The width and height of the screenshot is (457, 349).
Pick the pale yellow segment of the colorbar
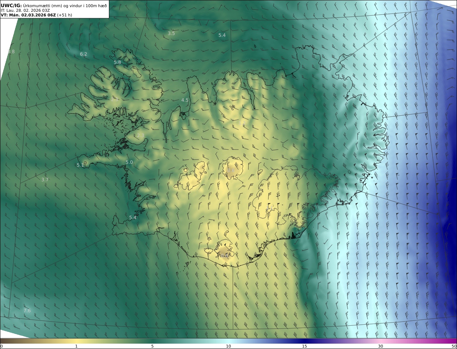(76, 341)
